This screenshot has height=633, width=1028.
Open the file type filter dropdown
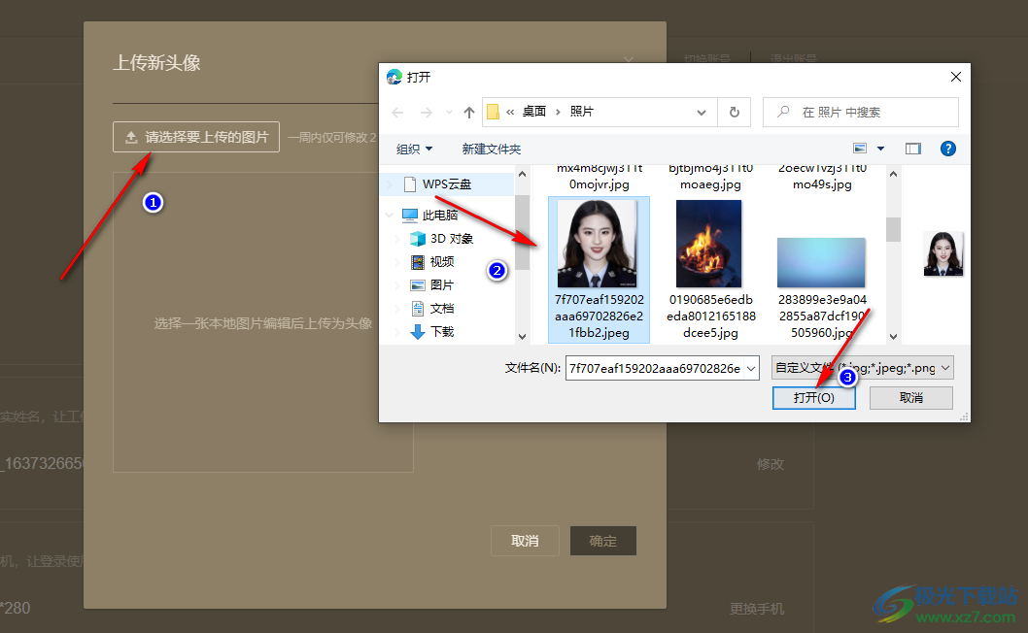click(x=862, y=368)
